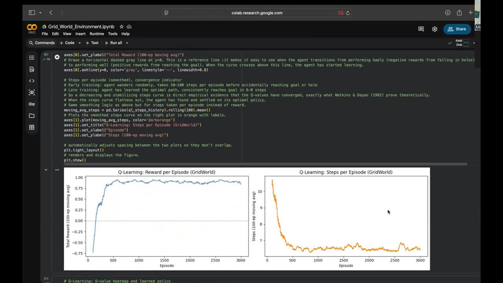Collapse the output of cell 6
This screenshot has height=283, width=503.
[x=46, y=170]
